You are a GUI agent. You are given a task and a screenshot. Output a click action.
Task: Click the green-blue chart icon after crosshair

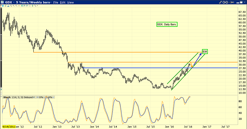(22, 6)
